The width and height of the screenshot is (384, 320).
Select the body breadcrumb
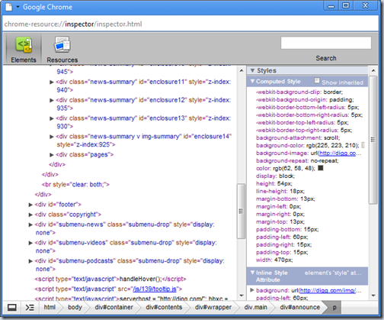pyautogui.click(x=75, y=308)
